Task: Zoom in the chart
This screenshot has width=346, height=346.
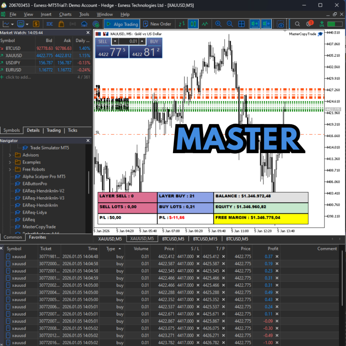Action: click(218, 24)
